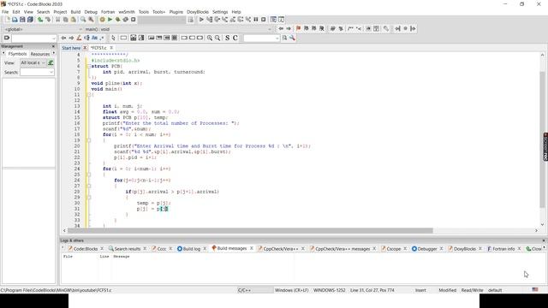
Task: Click the Stop debugger icon
Action: (x=264, y=20)
